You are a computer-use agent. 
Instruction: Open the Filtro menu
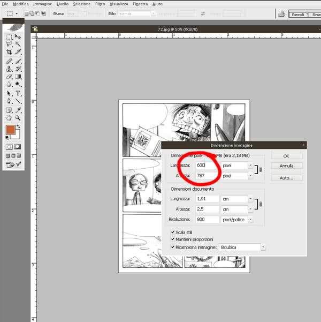(x=100, y=4)
